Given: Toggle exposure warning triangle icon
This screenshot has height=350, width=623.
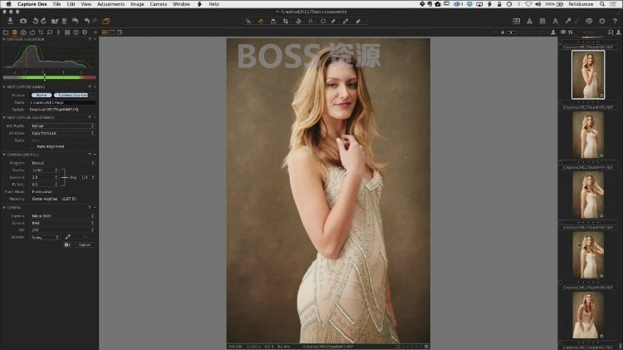Looking at the screenshot, I should [529, 21].
